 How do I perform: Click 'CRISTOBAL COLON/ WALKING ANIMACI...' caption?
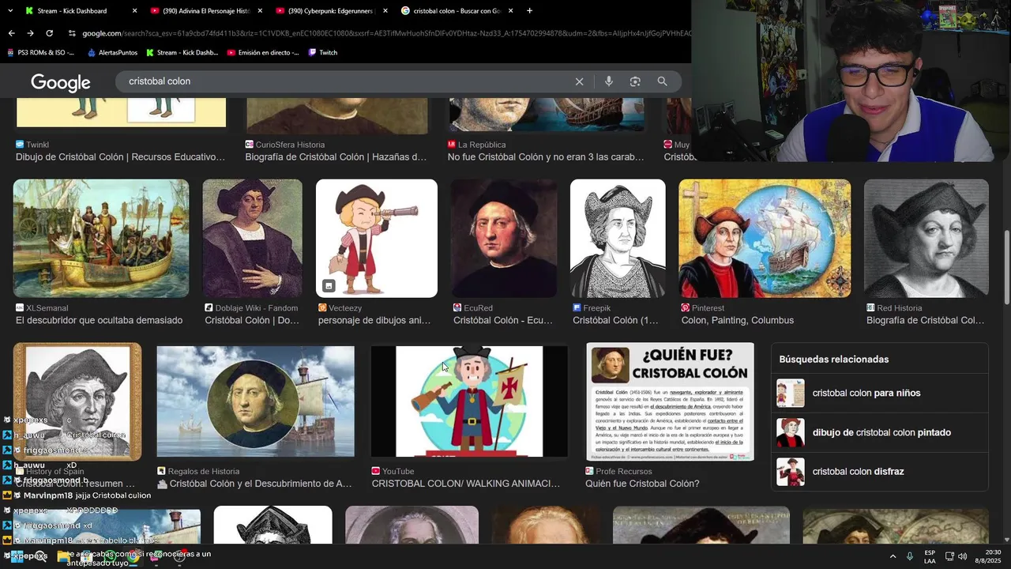point(466,484)
